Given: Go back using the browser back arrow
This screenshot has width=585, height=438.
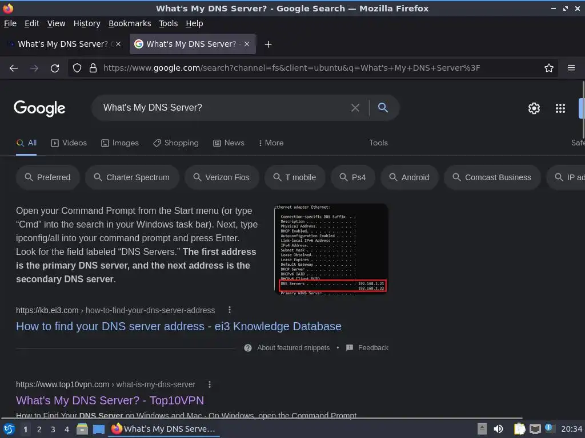Looking at the screenshot, I should tap(14, 68).
